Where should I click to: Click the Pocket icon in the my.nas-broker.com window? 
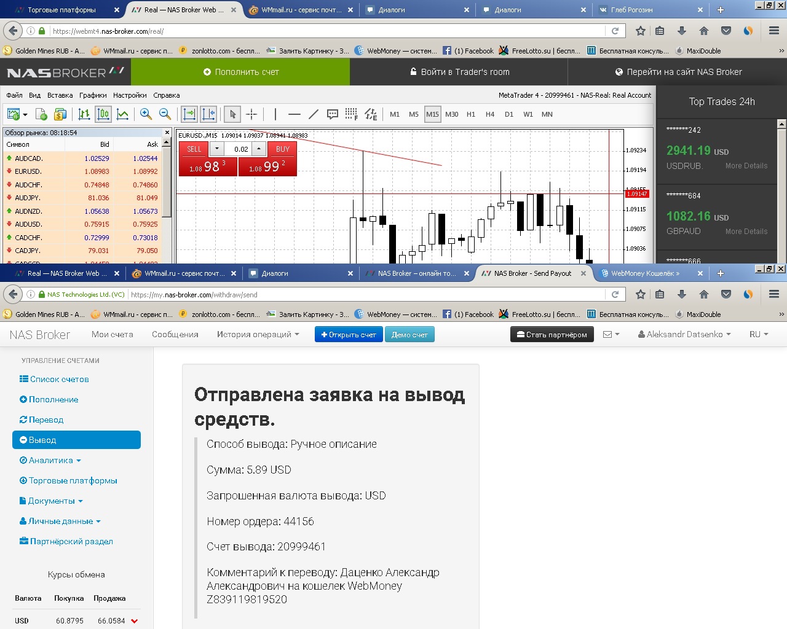pyautogui.click(x=726, y=294)
